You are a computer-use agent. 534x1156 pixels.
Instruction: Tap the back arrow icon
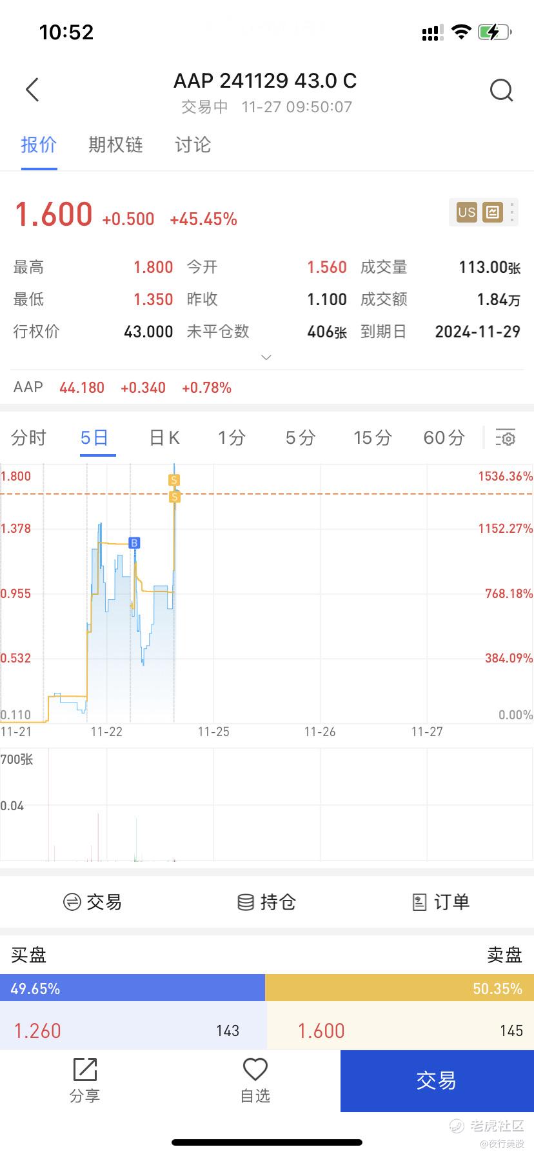32,90
